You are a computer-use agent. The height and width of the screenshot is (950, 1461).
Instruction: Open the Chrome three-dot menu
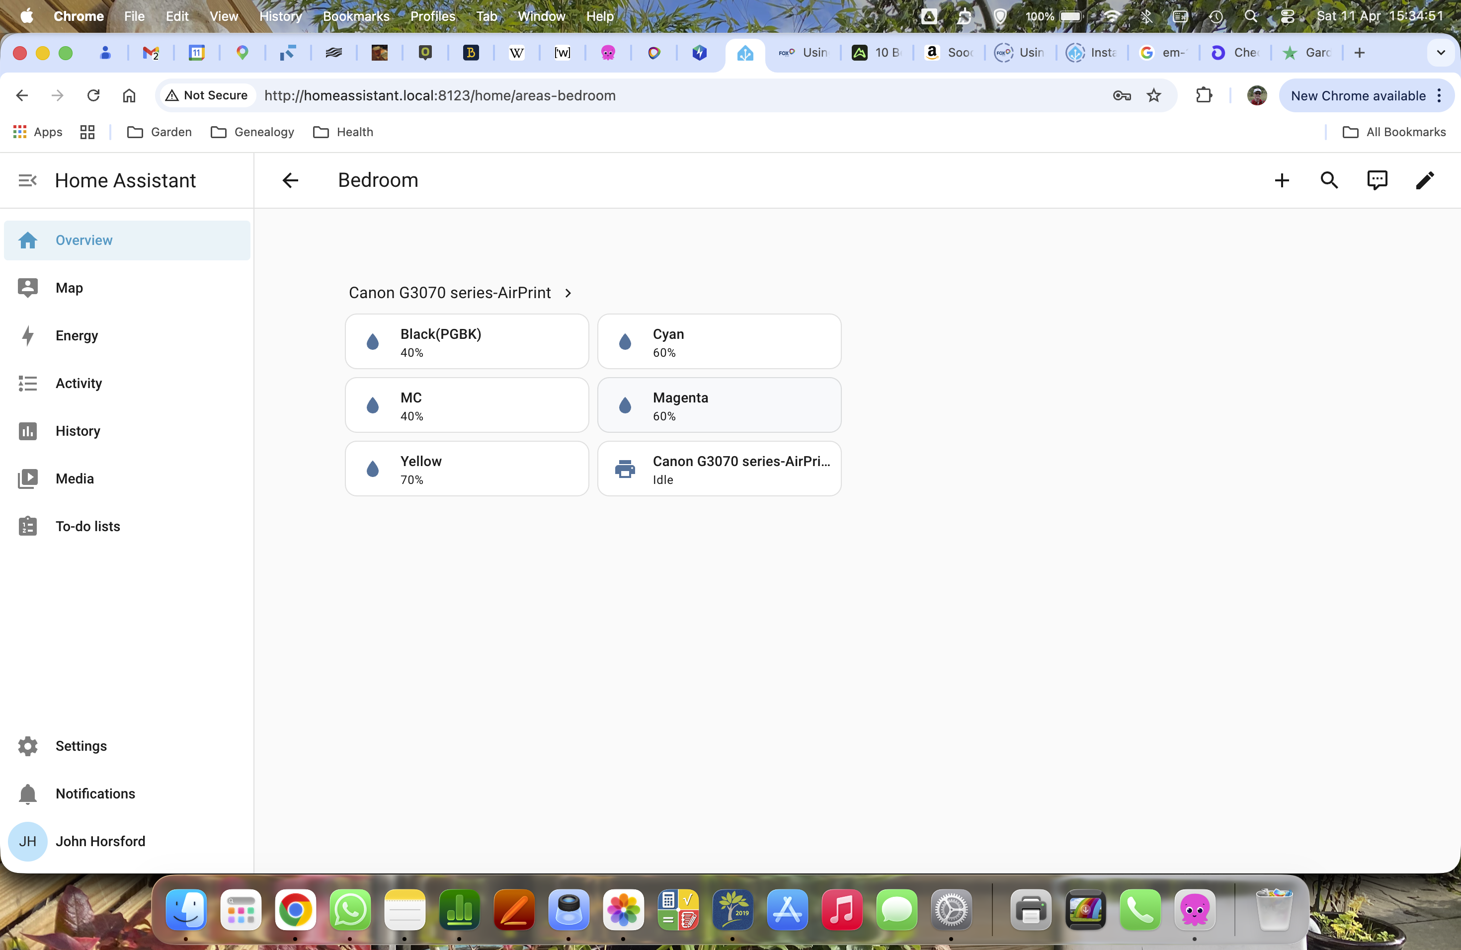(1439, 96)
